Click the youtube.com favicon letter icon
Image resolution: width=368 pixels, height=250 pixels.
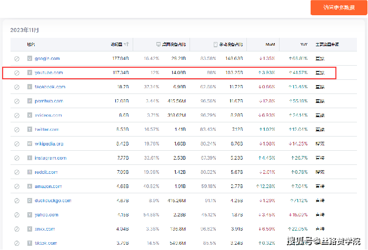click(29, 72)
